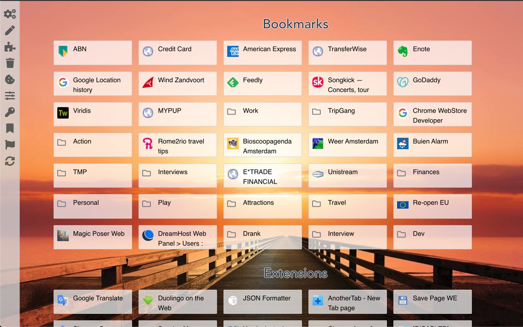
Task: Expand the Action bookmark folder
Action: click(x=93, y=145)
